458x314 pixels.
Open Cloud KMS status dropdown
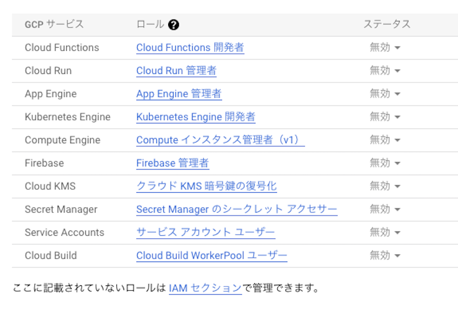(385, 186)
